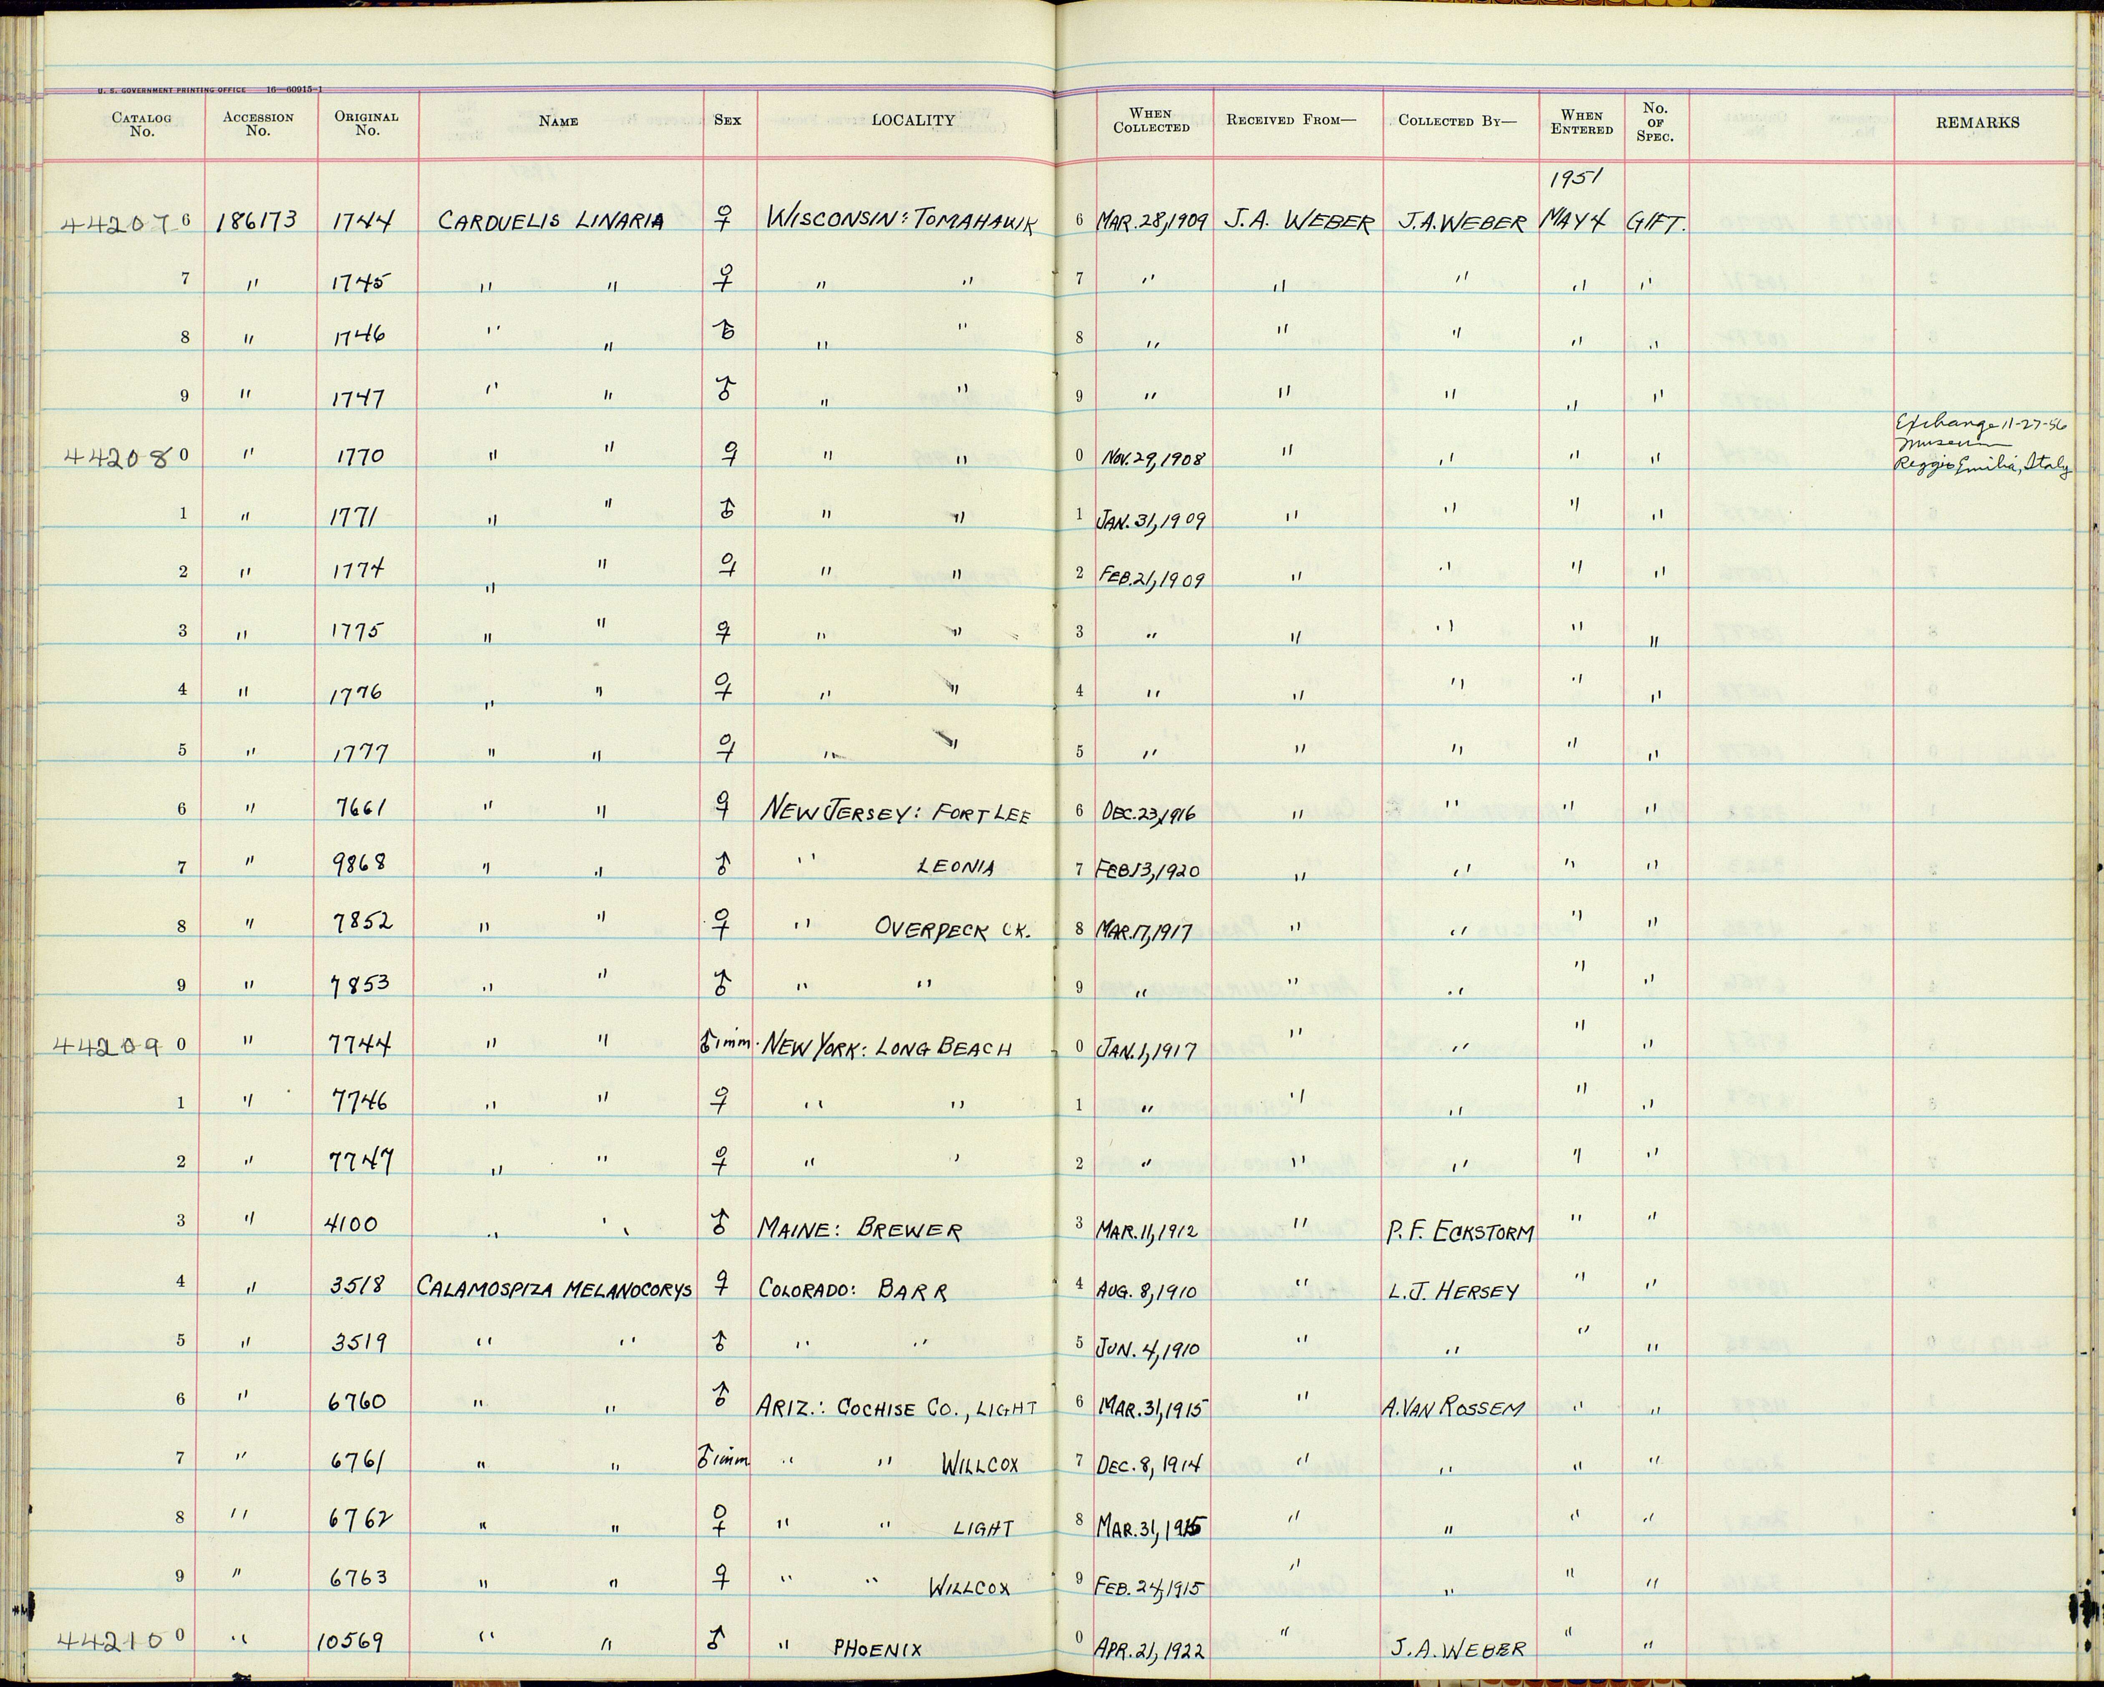This screenshot has height=1687, width=2104.
Task: Click the 'Locality' column header
Action: [912, 120]
